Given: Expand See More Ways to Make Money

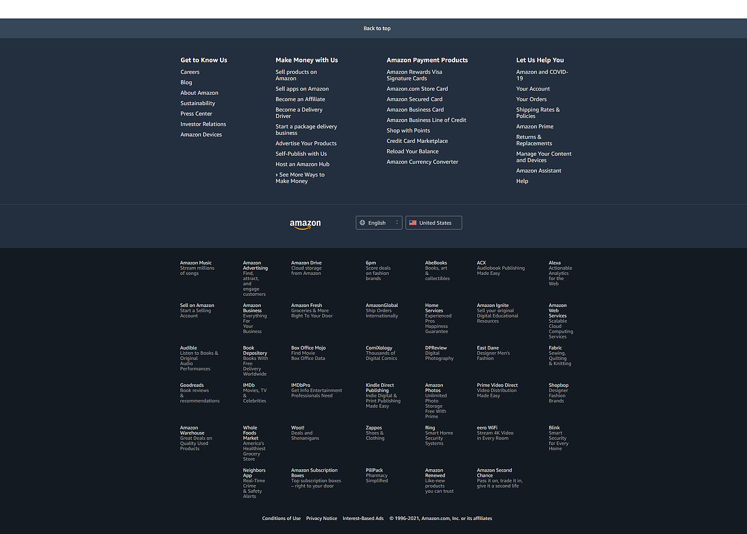Looking at the screenshot, I should (300, 179).
